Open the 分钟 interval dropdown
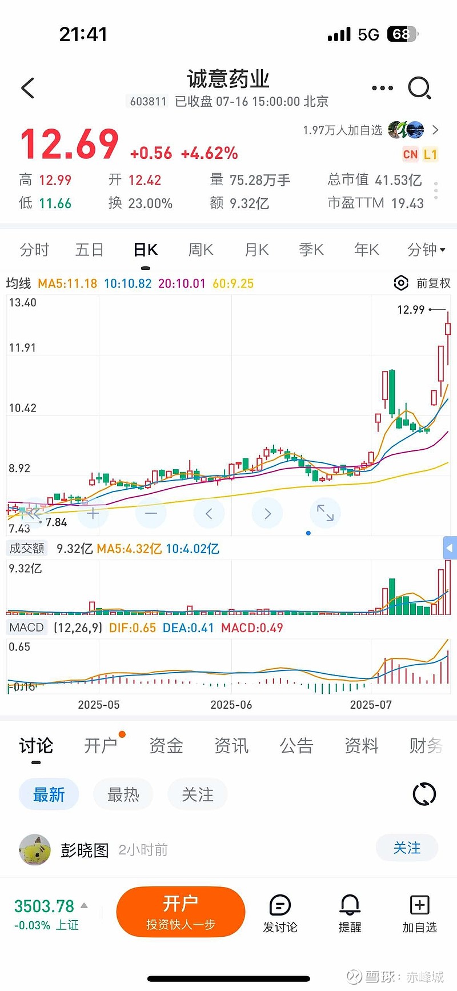The width and height of the screenshot is (457, 991). click(426, 250)
